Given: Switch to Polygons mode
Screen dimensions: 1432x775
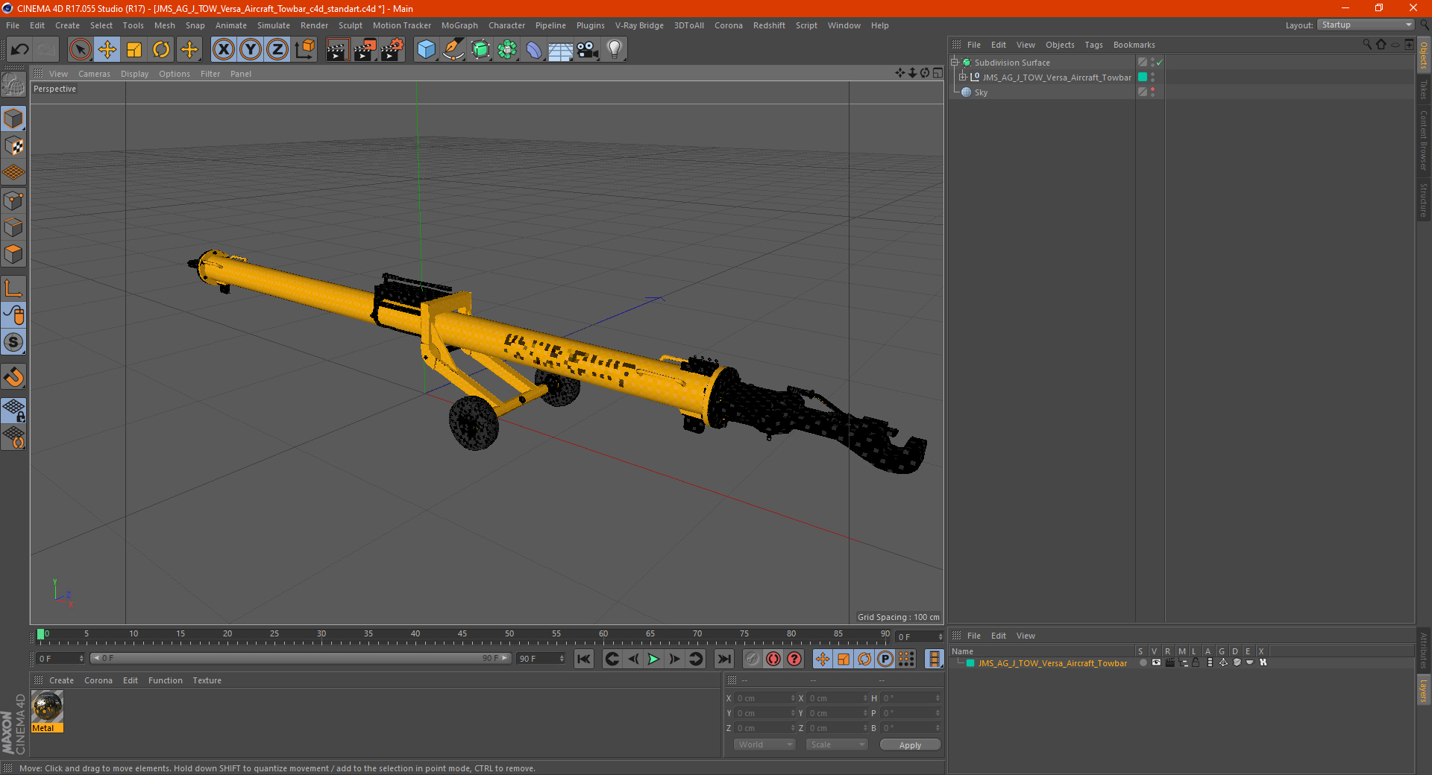Looking at the screenshot, I should point(13,254).
